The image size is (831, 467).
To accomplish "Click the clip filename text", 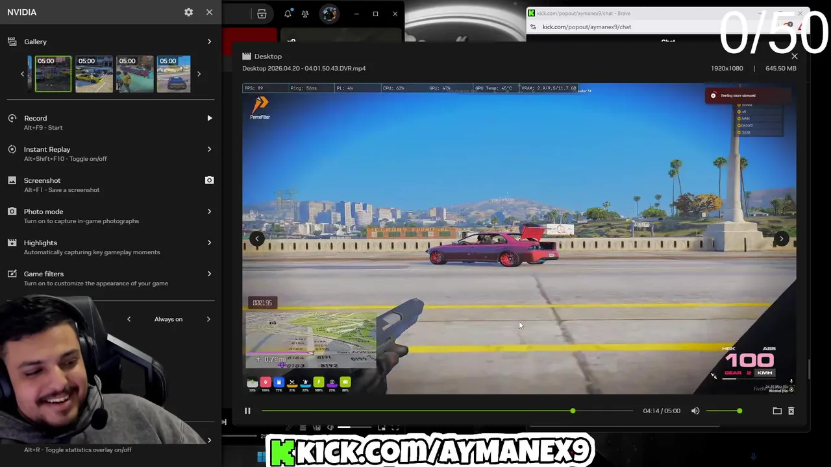I will pos(304,68).
